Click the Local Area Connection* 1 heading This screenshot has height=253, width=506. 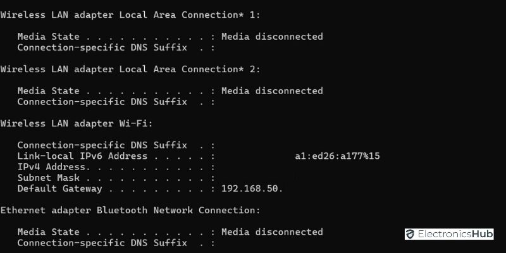point(131,14)
